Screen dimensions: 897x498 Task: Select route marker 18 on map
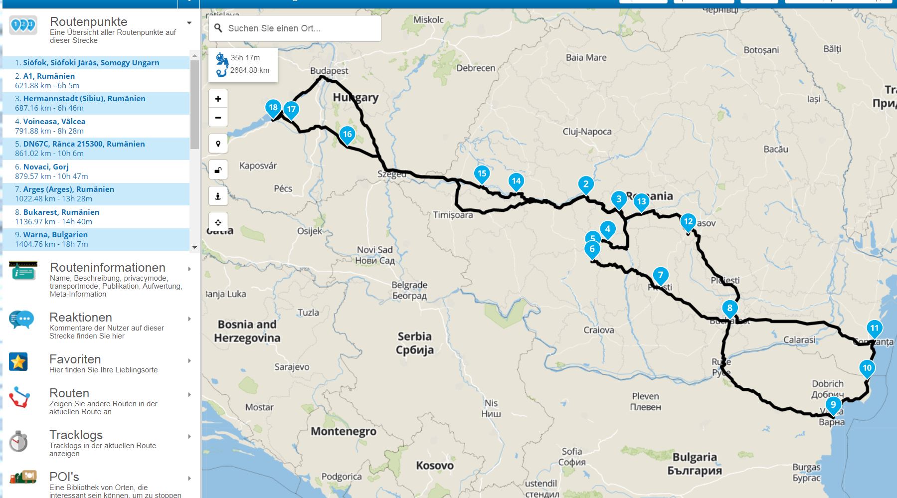[x=273, y=108]
